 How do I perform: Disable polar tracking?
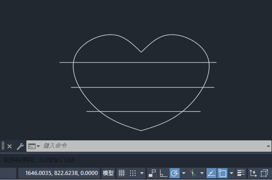click(x=175, y=173)
